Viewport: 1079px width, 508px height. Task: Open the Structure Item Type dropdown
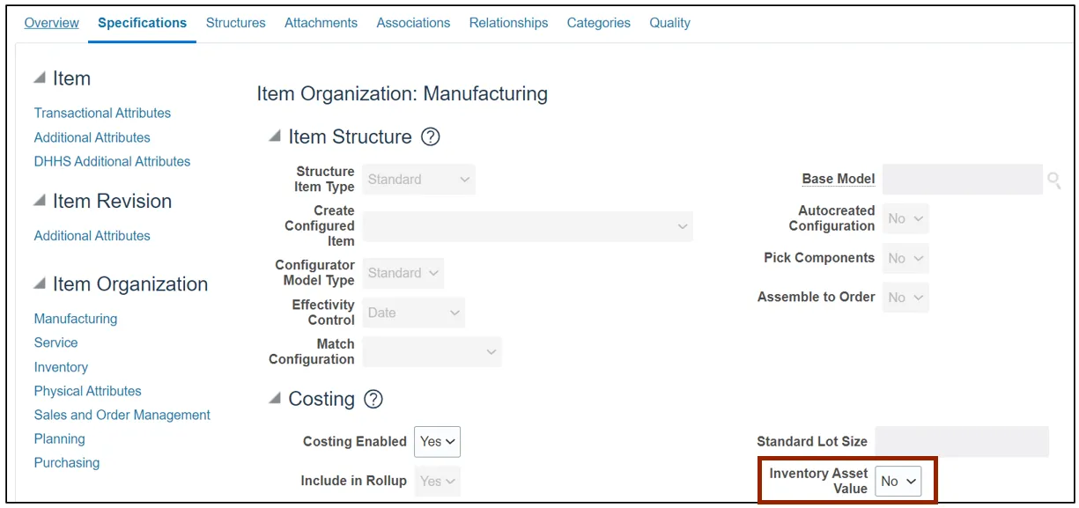[419, 180]
